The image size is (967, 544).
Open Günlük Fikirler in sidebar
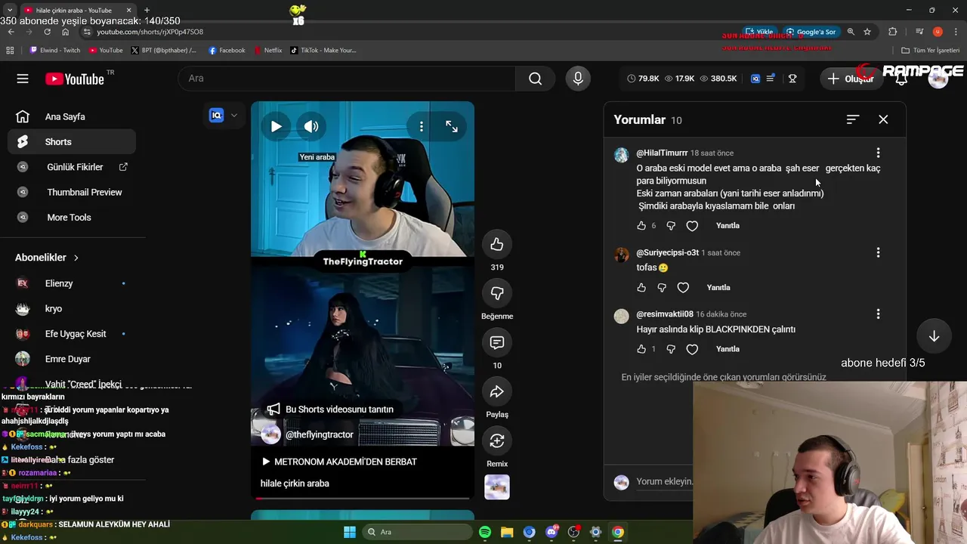72,167
